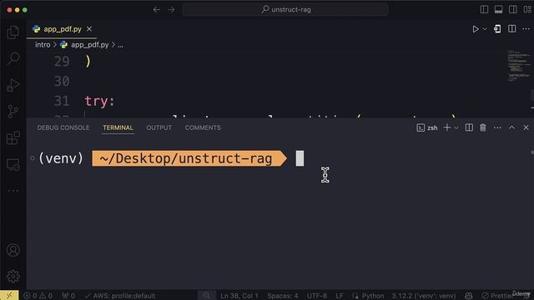Expand the Run Python file dropdown arrow
Viewport: 534px width, 300px height.
485,29
